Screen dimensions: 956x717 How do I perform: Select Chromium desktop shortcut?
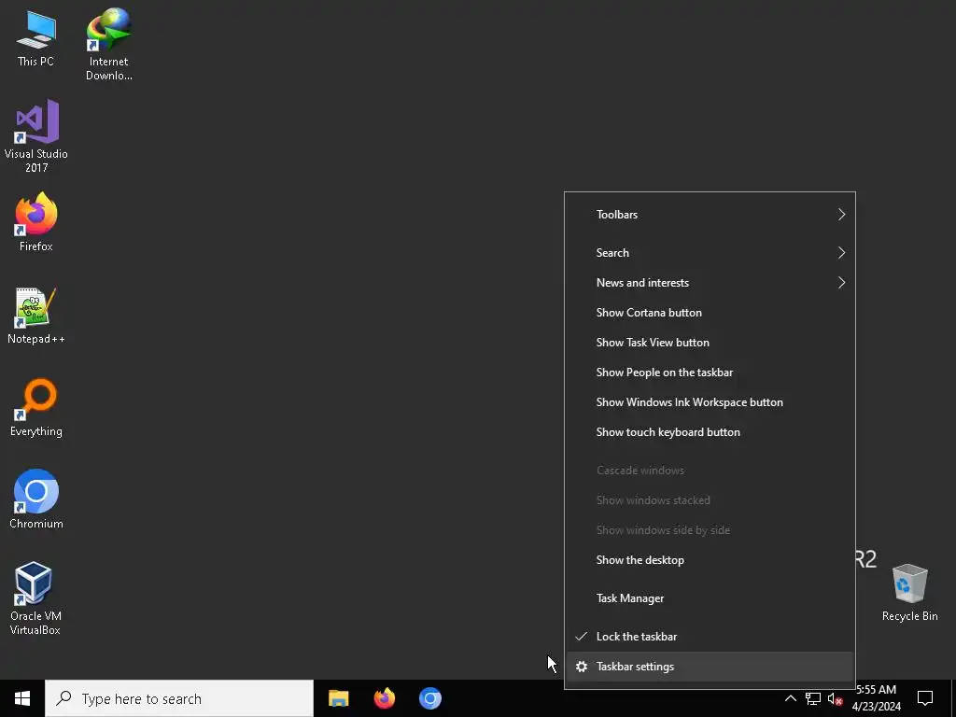36,499
